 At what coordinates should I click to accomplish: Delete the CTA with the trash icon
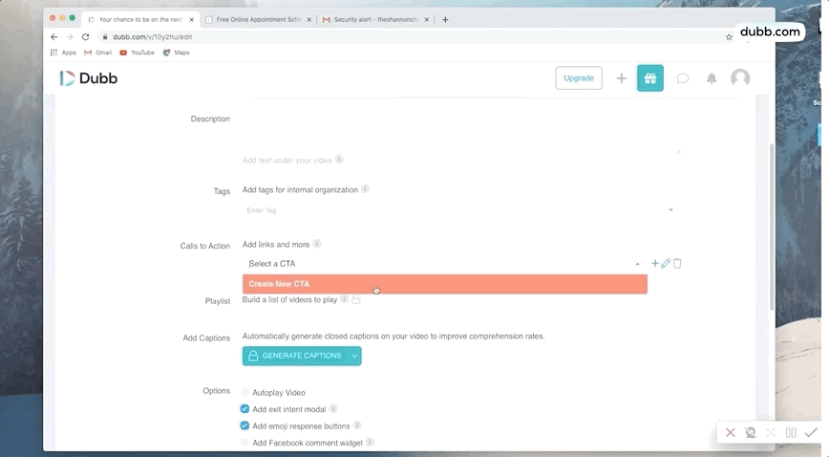tap(677, 263)
